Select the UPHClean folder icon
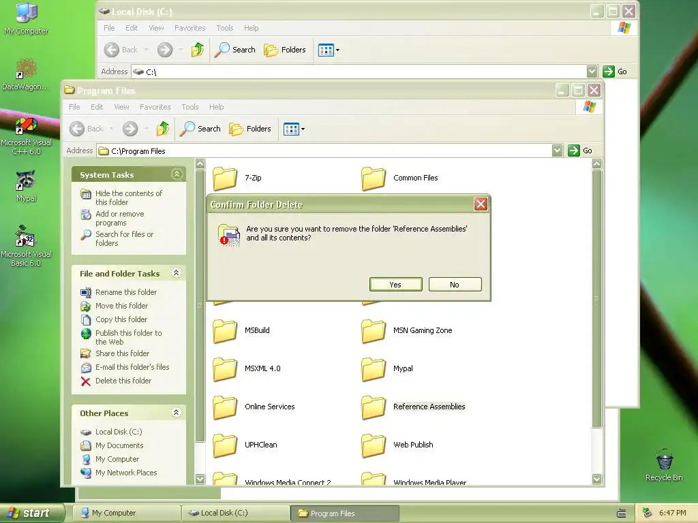 tap(225, 445)
